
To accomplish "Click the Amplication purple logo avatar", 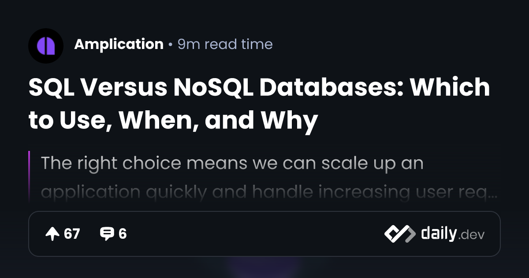I will pyautogui.click(x=46, y=45).
